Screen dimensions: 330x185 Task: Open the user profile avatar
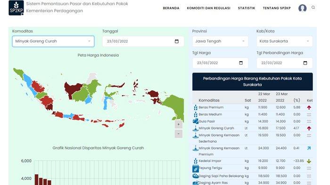[x=303, y=8]
